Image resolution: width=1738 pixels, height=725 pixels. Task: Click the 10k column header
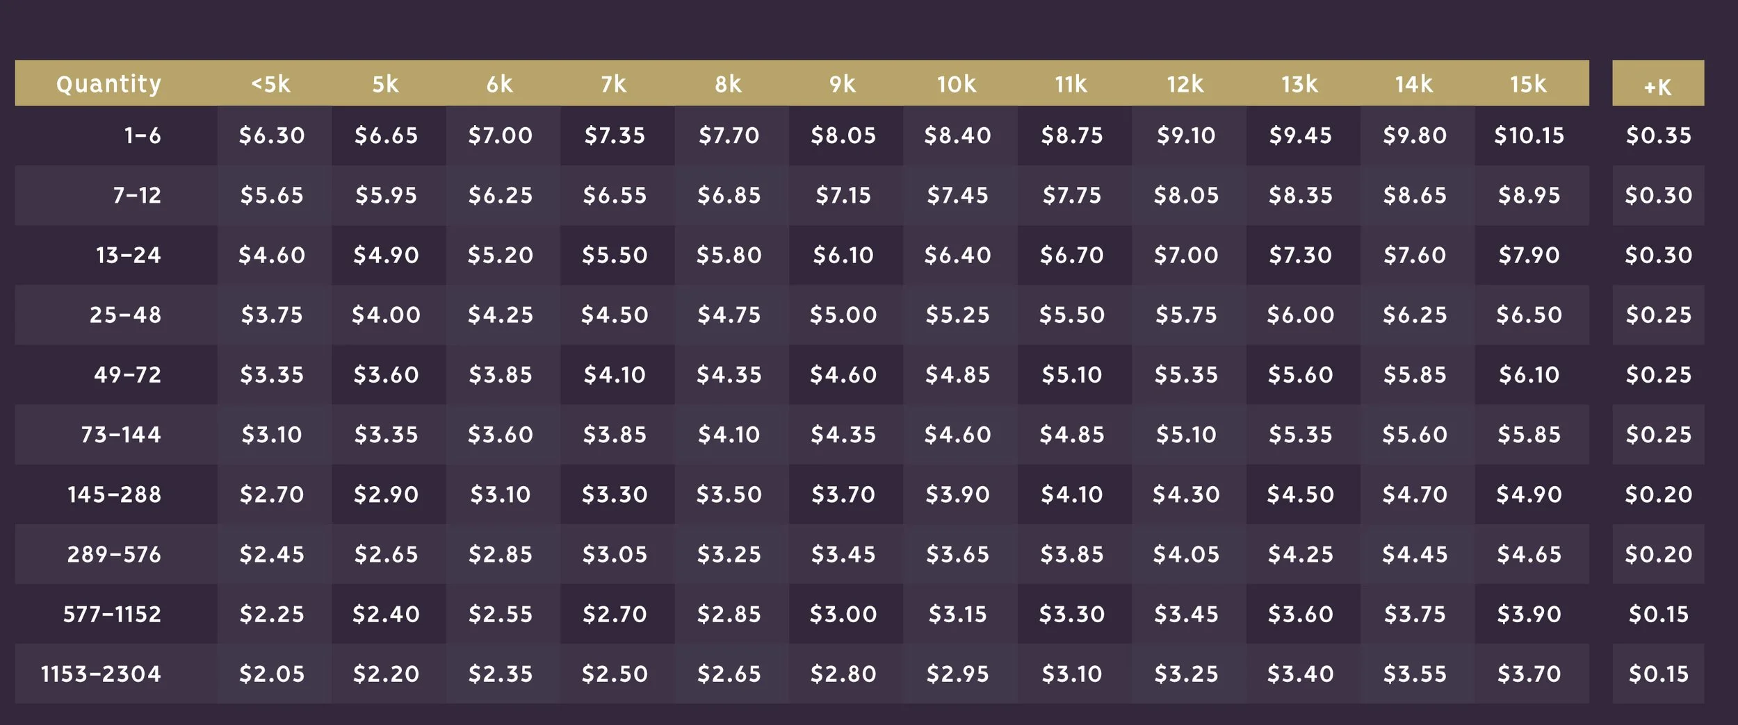[957, 84]
